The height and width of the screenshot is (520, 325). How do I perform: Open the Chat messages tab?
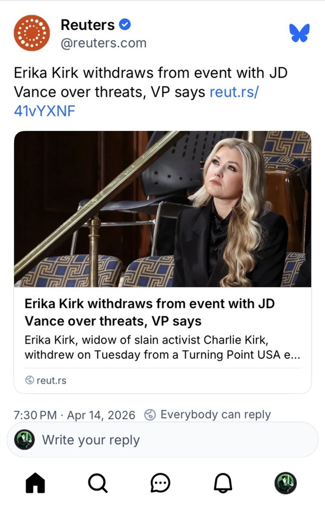click(x=160, y=483)
